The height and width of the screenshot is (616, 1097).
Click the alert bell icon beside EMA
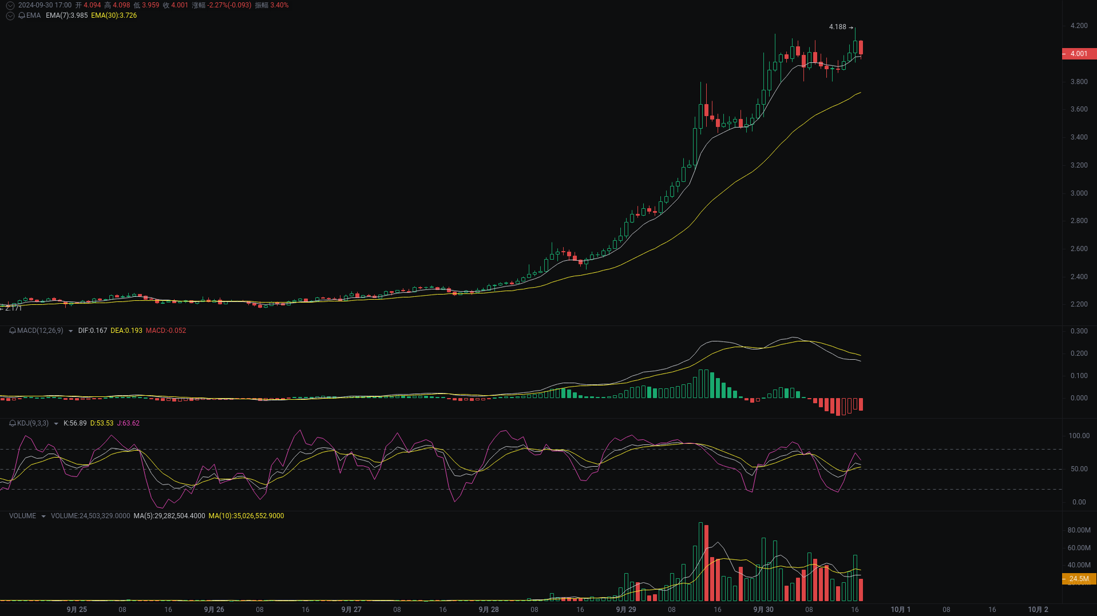22,15
